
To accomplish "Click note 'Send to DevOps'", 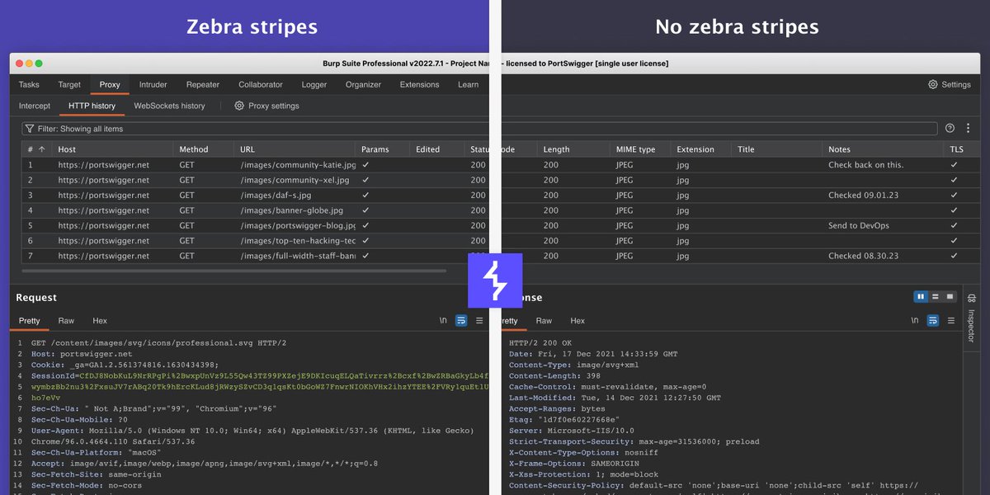I will (x=859, y=225).
